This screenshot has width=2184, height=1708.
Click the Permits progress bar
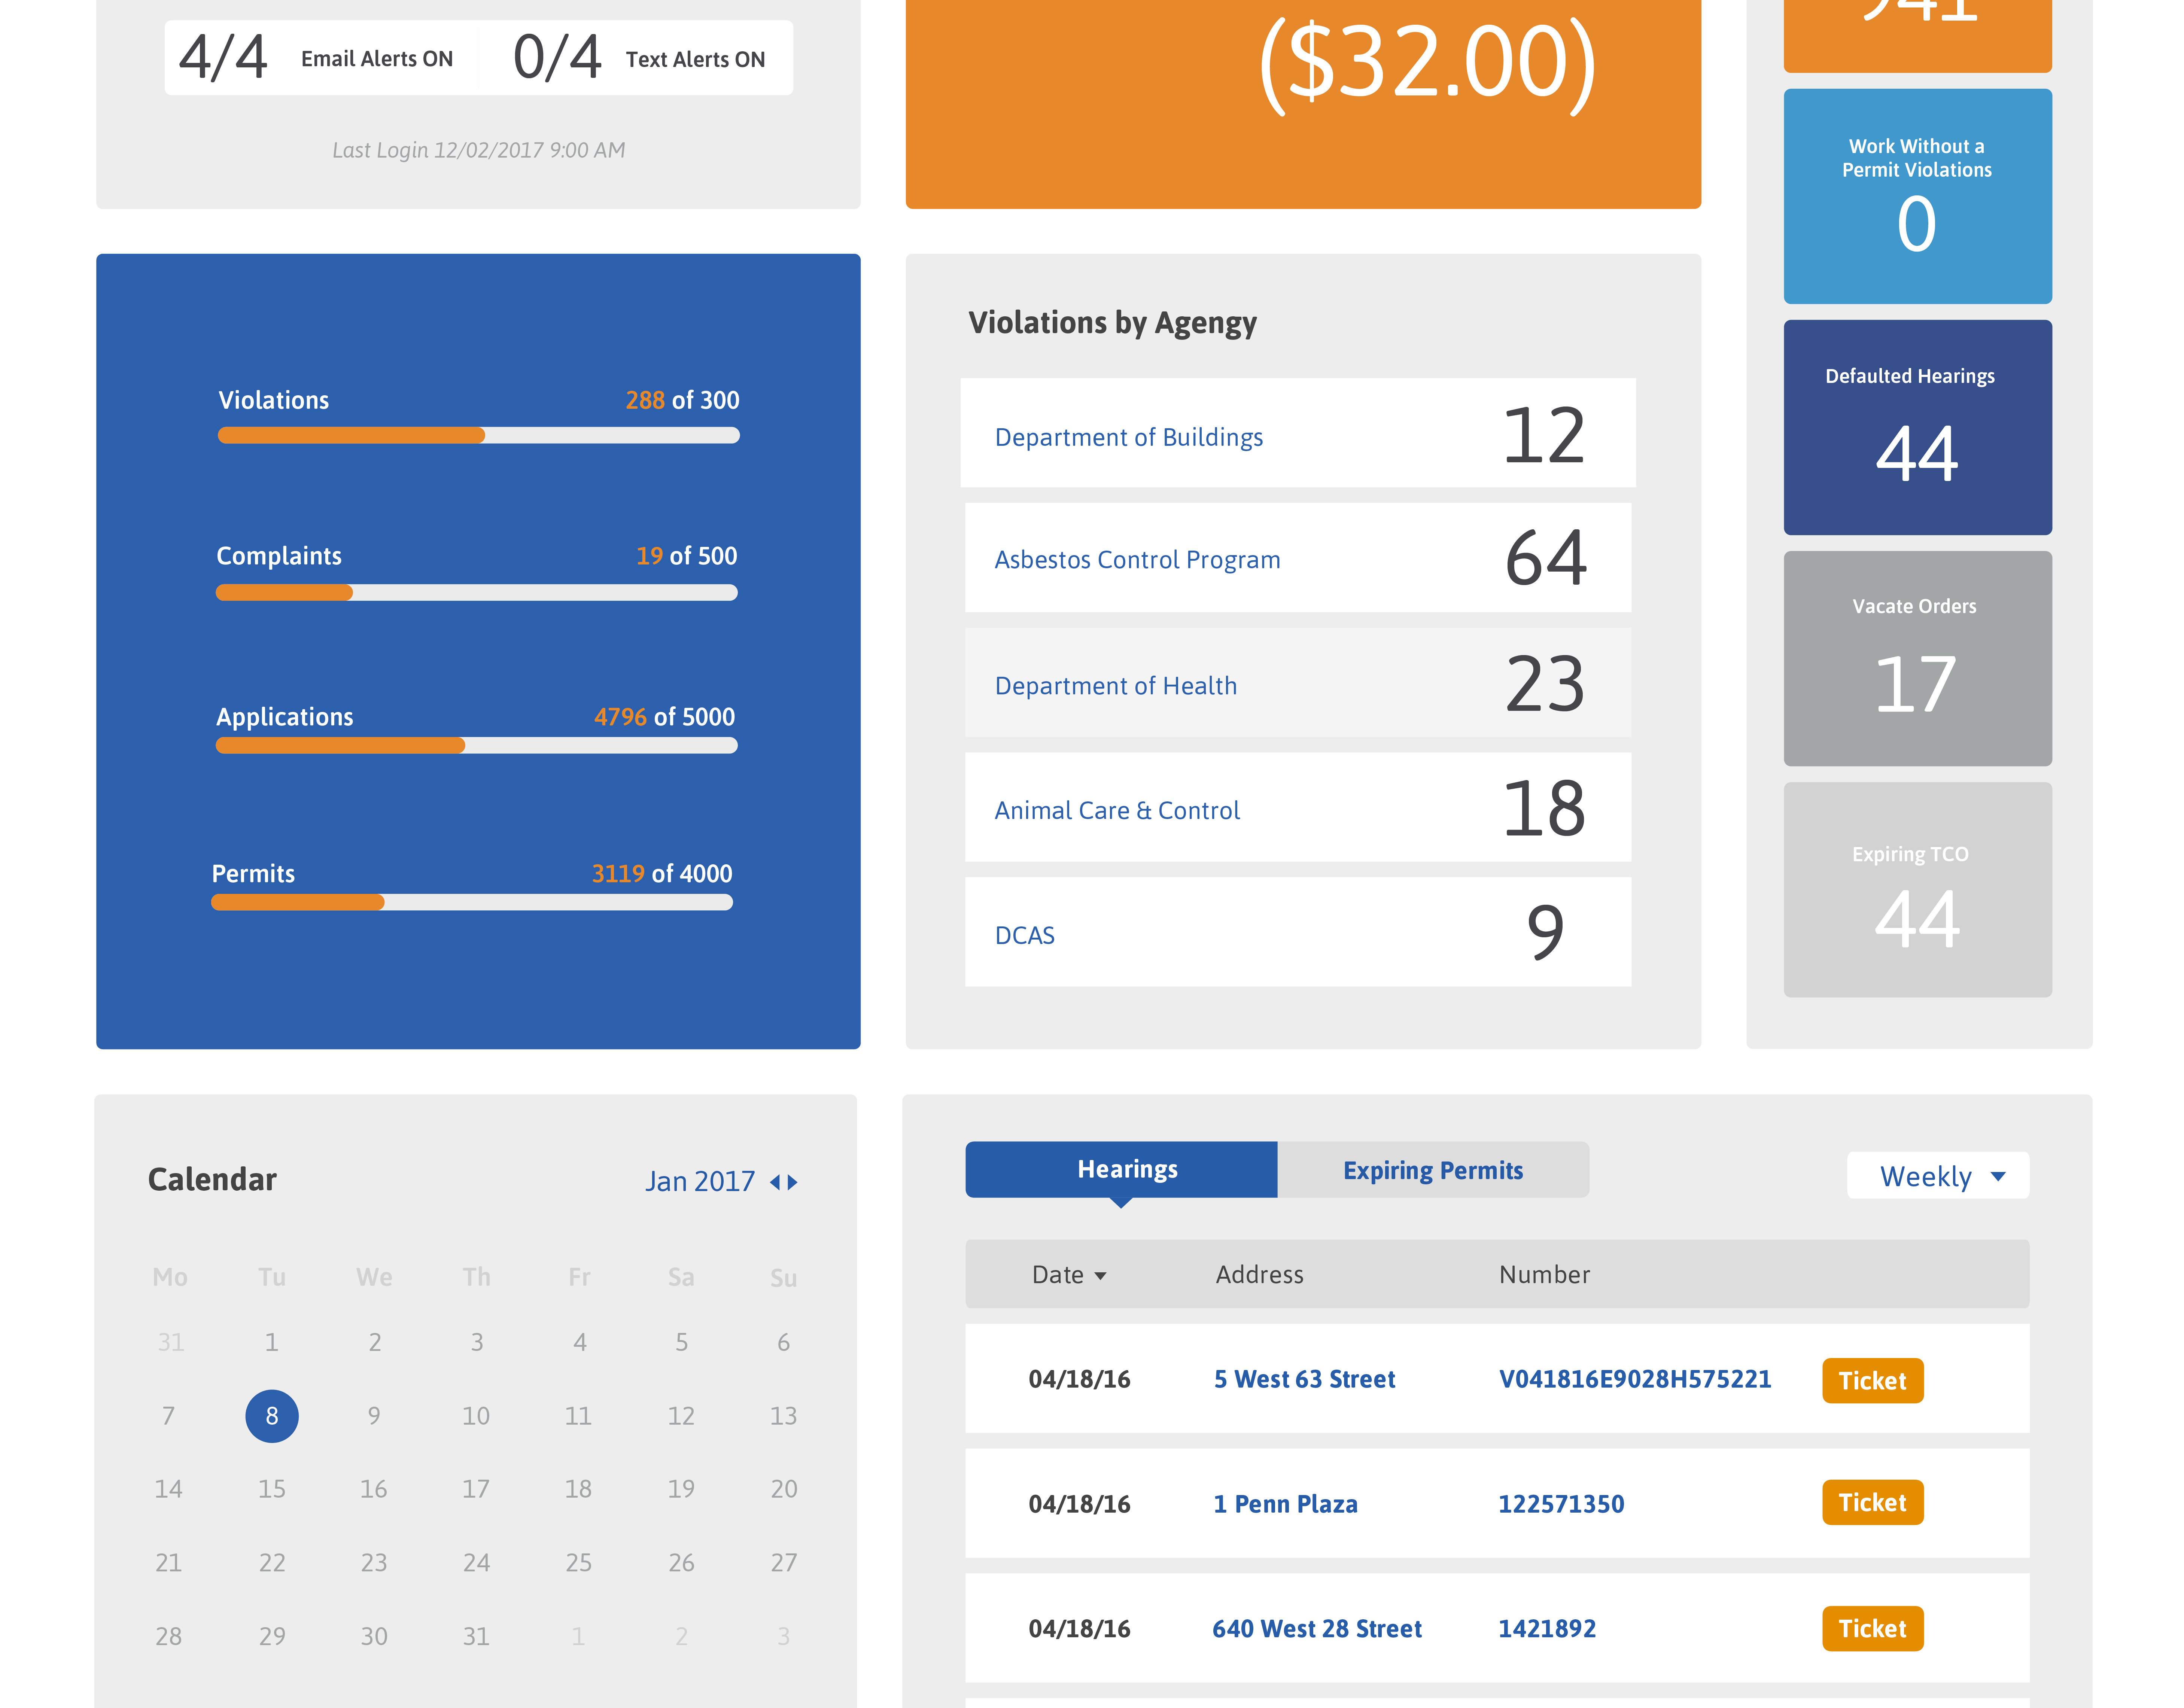(x=472, y=902)
